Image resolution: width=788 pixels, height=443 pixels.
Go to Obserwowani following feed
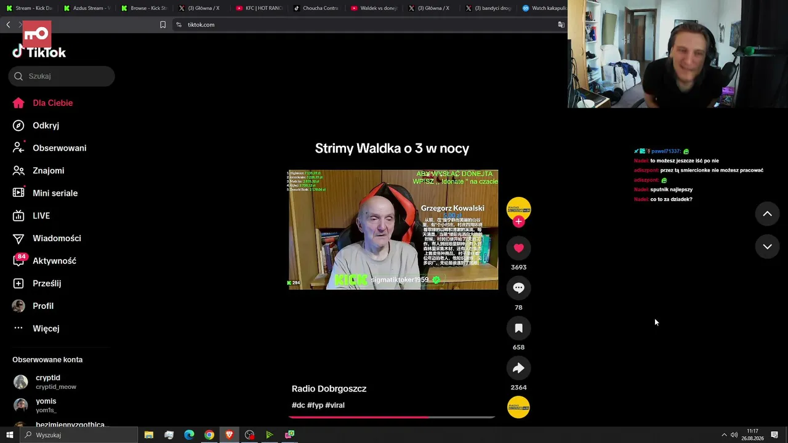pos(50,148)
